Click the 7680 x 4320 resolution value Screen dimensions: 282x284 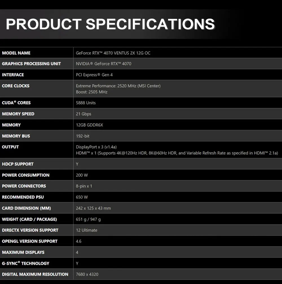pos(87,274)
